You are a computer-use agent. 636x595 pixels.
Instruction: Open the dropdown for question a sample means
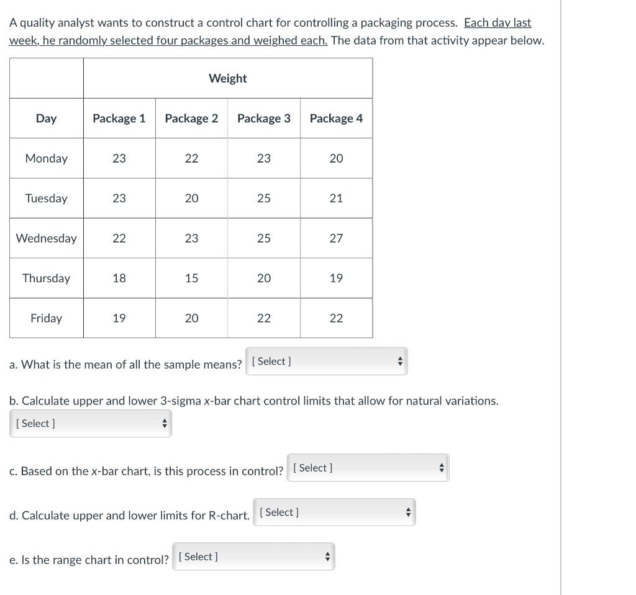tap(326, 360)
